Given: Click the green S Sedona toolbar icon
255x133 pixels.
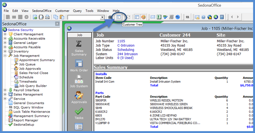Looking at the screenshot, I should click(216, 17).
